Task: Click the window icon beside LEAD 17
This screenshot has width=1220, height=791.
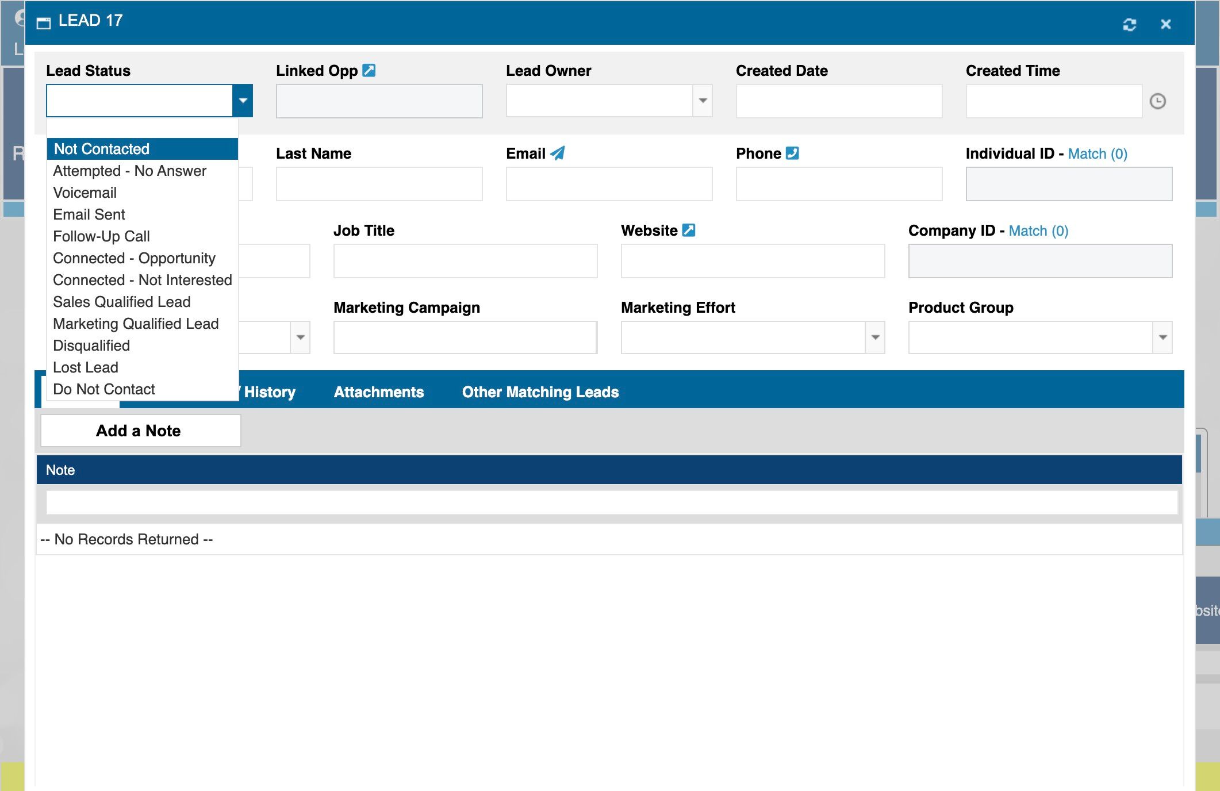Action: coord(44,23)
